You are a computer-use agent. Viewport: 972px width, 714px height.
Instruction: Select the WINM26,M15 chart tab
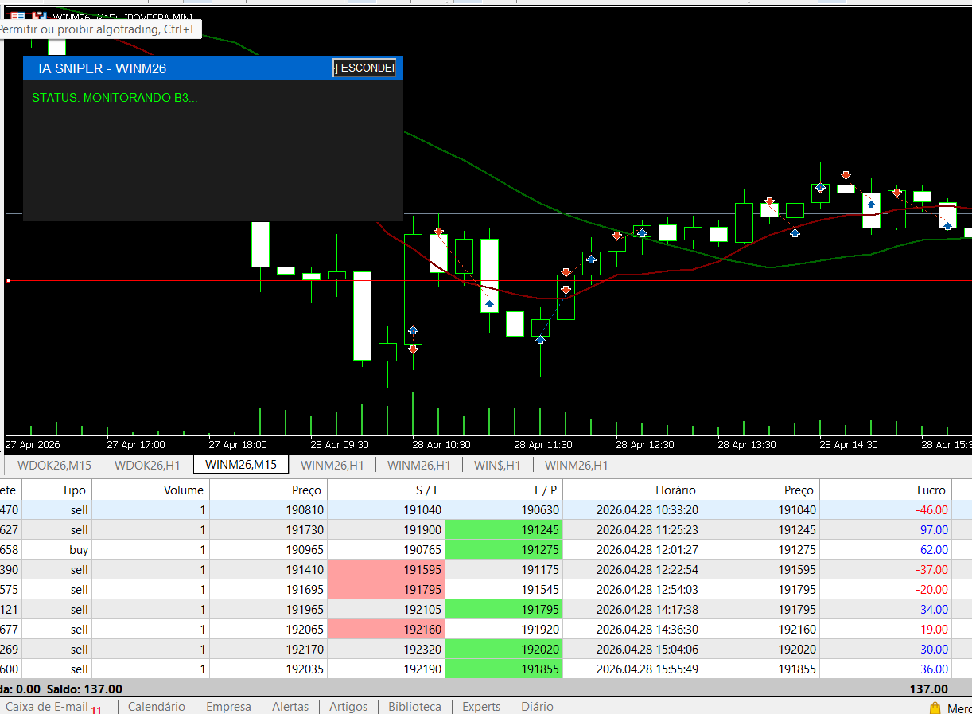tap(241, 464)
